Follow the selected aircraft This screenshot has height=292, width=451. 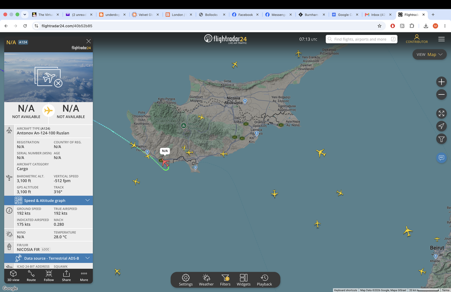click(49, 276)
